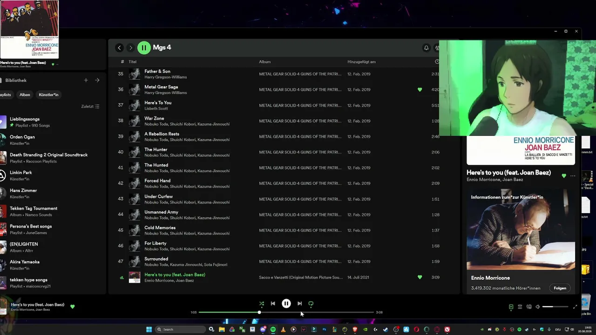Image resolution: width=596 pixels, height=335 pixels.
Task: Open Steam from the taskbar
Action: [x=386, y=329]
